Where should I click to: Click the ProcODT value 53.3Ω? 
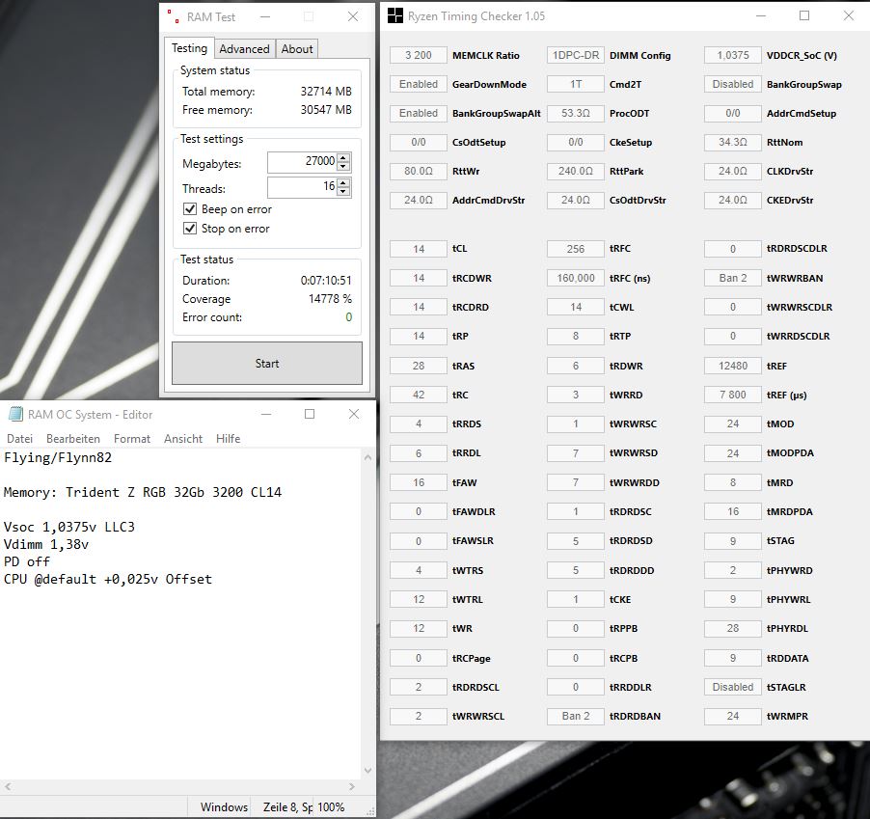pos(576,113)
